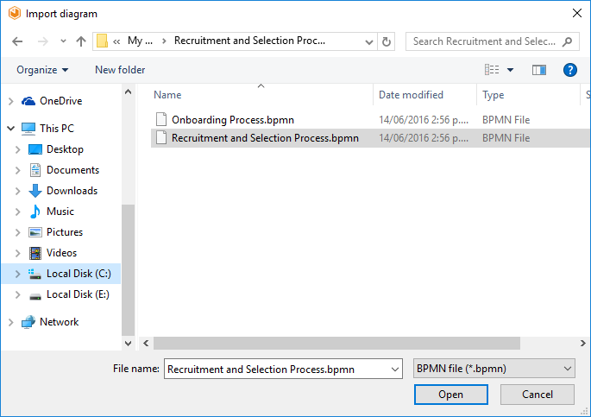Sort files by Date modified column

click(411, 95)
